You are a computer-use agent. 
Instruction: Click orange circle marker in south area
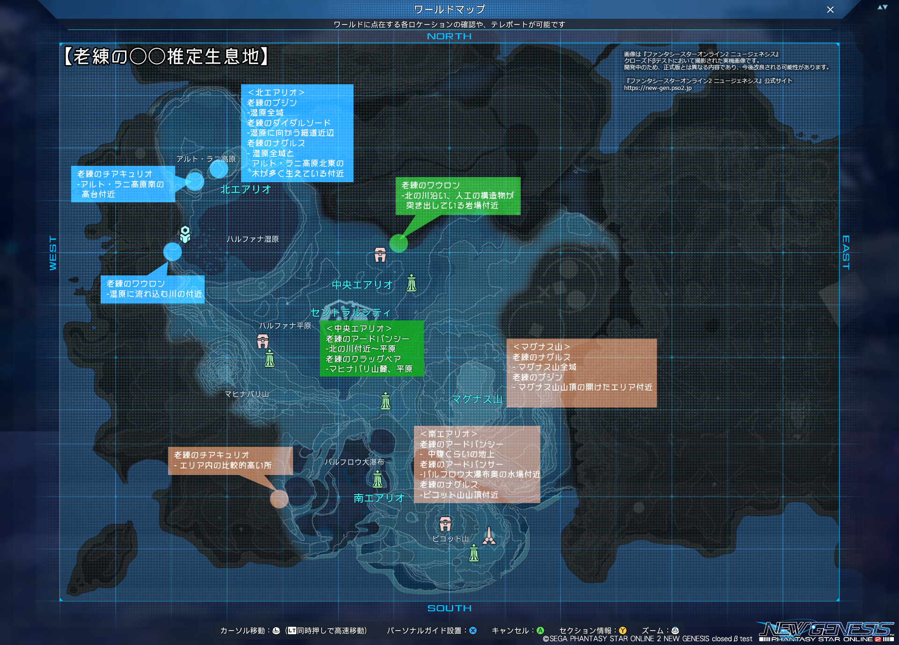[279, 499]
